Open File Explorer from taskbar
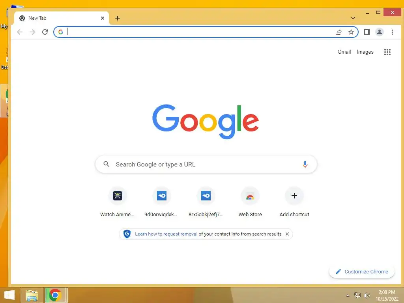The image size is (404, 303). tap(32, 295)
